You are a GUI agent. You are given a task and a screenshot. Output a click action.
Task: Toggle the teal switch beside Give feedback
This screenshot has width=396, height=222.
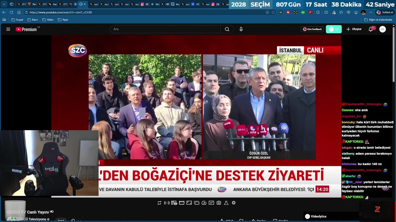point(334,29)
